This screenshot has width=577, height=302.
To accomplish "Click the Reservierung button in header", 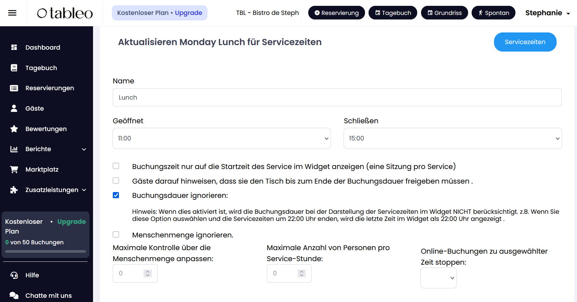I will click(336, 13).
